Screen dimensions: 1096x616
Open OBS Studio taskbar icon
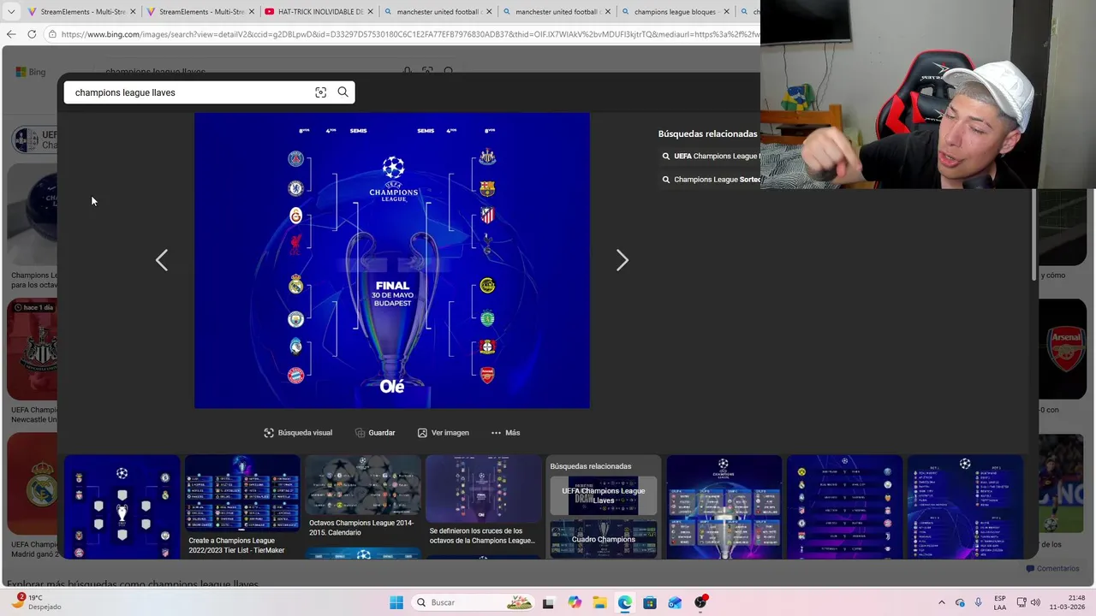click(x=701, y=602)
